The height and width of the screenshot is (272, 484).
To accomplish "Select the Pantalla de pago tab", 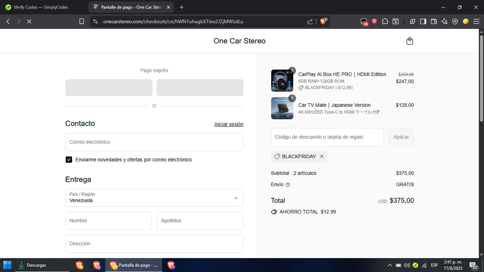I will coord(131,7).
